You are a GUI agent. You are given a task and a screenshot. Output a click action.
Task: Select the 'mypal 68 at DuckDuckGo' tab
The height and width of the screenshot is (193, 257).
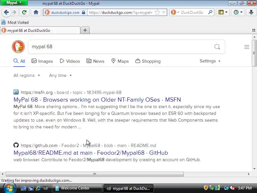(x=40, y=30)
